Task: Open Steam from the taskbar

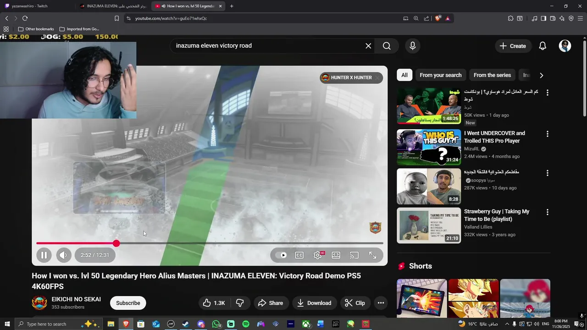Action: (186, 324)
